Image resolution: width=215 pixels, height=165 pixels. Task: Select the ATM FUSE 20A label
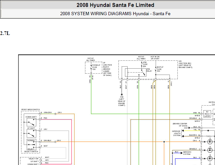[x=145, y=64]
